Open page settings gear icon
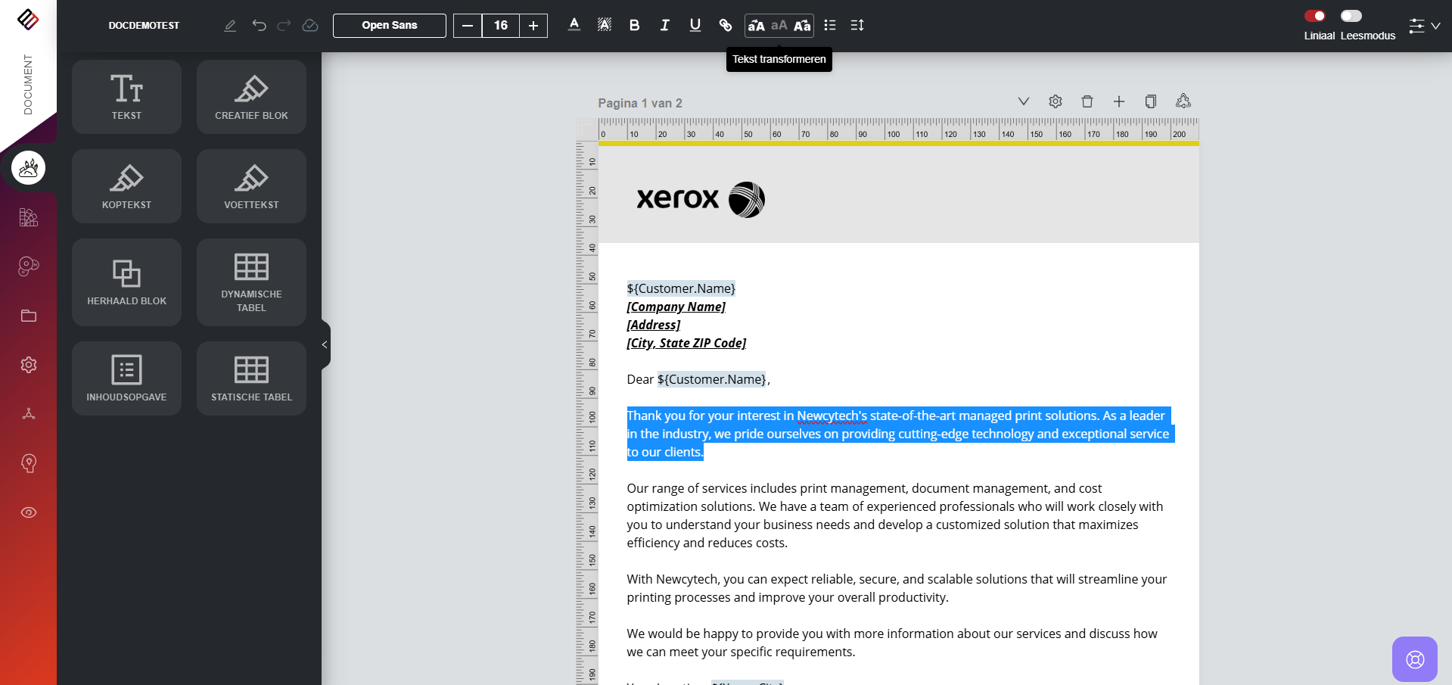The image size is (1452, 685). tap(1055, 101)
